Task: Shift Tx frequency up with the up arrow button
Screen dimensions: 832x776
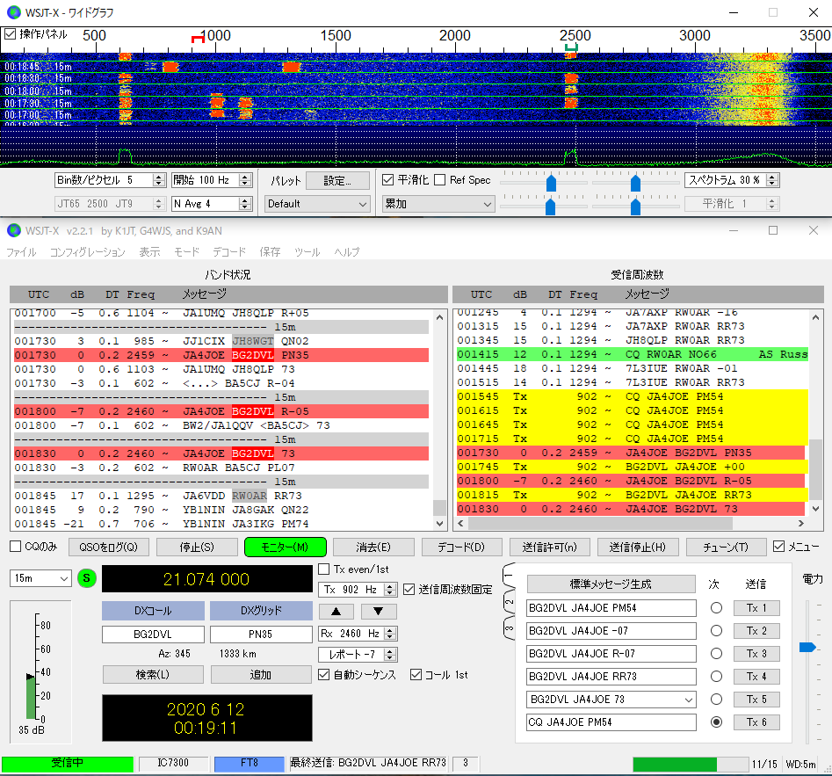Action: pyautogui.click(x=336, y=612)
